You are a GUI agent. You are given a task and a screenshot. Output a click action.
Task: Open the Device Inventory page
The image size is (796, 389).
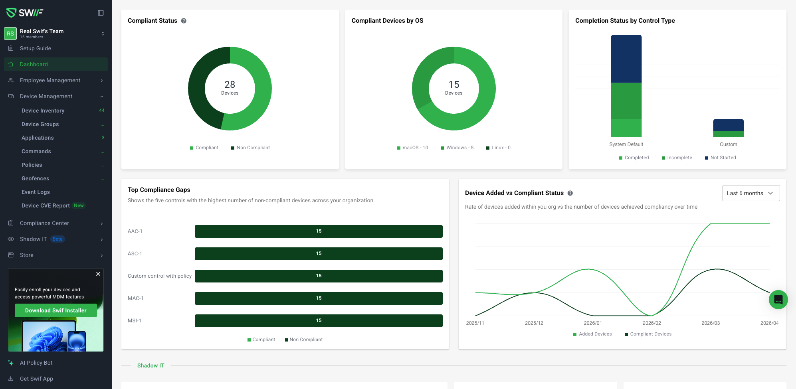43,111
